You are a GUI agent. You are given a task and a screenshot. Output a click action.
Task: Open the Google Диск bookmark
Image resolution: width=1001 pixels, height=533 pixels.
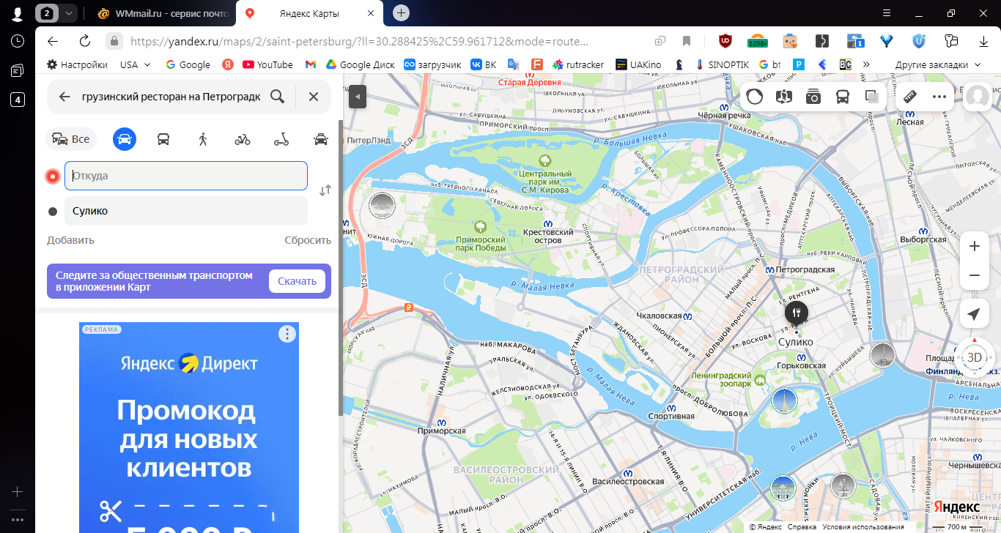[x=361, y=64]
